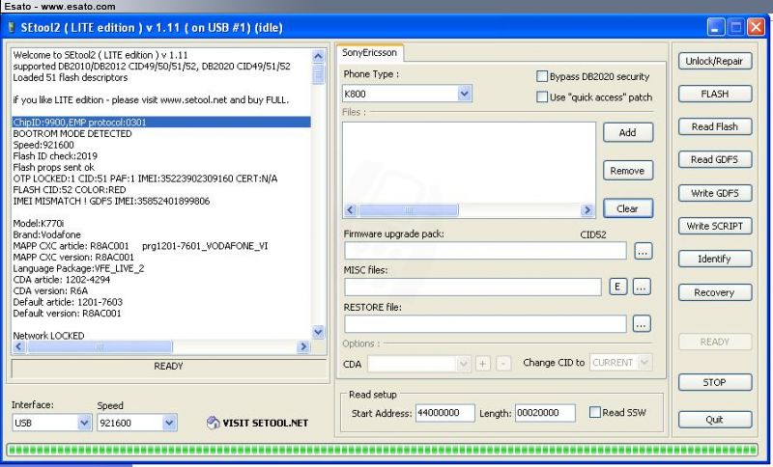This screenshot has width=773, height=467.
Task: Open the Phone Type K800 dropdown
Action: [x=464, y=94]
